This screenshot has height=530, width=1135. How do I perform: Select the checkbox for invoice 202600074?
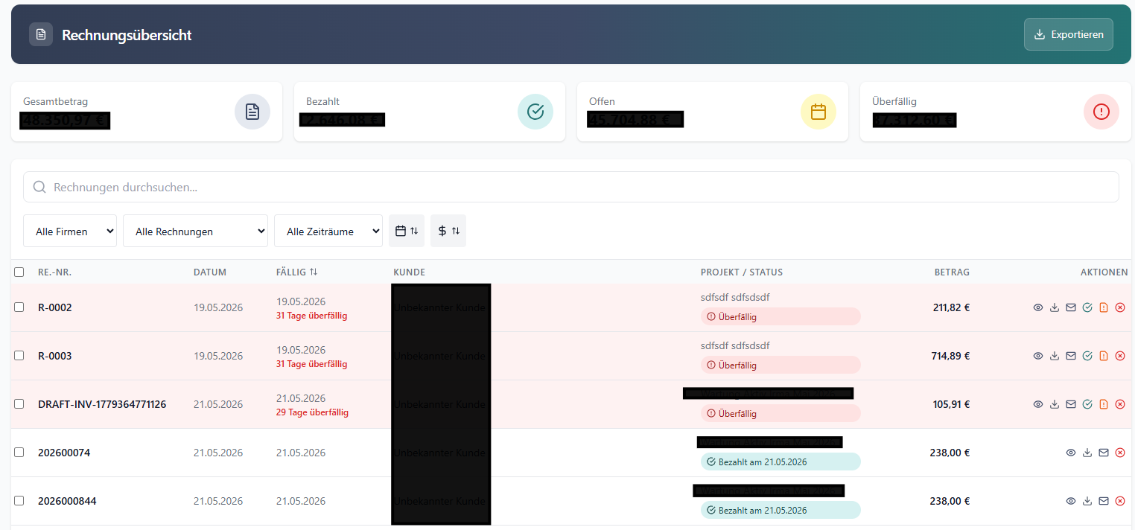[19, 453]
